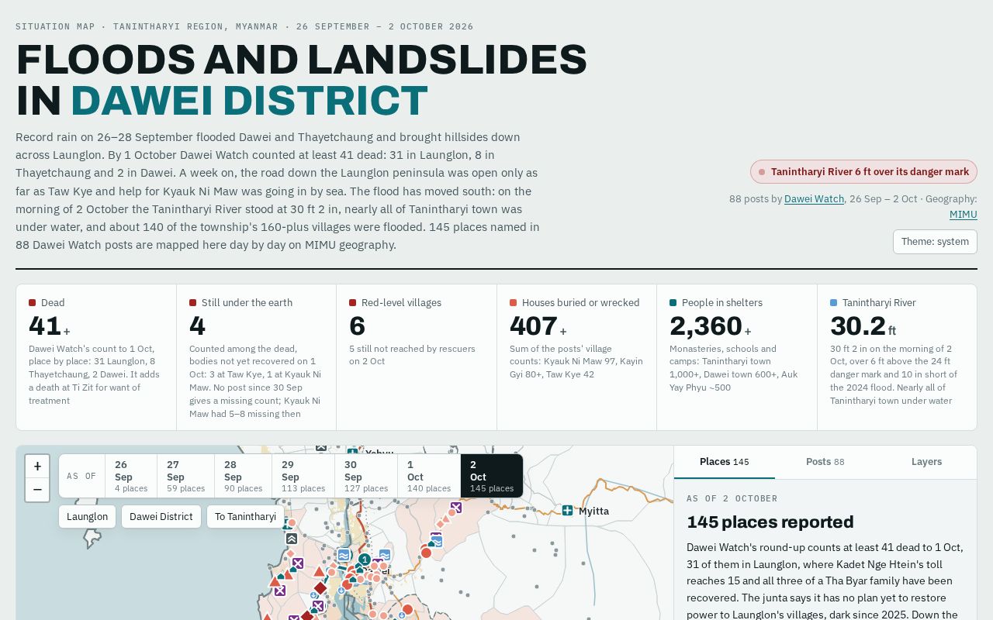Show the map as of 30 Sep
993x620 pixels.
(366, 476)
